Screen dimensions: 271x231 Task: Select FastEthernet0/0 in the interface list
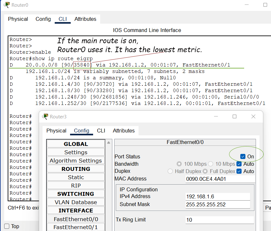coord(76,219)
